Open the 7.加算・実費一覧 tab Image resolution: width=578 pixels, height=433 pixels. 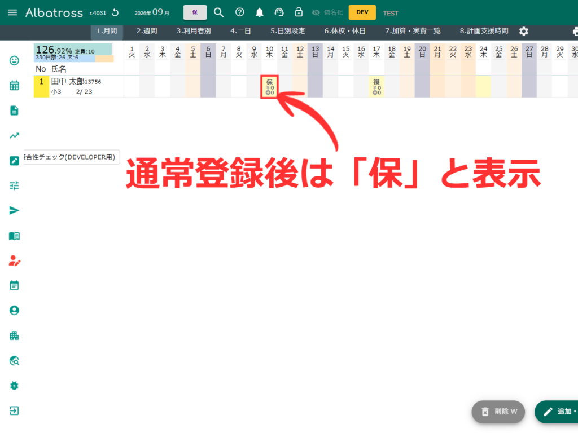[413, 32]
